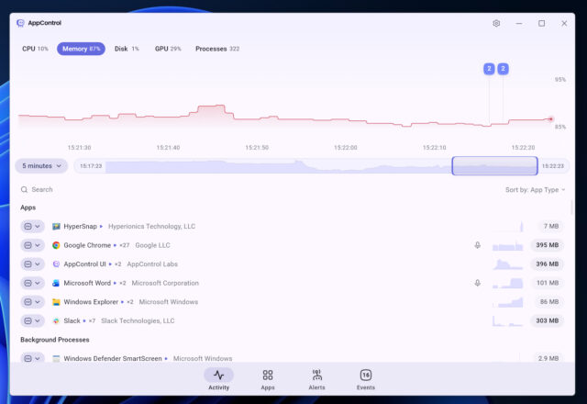Viewport: 587px width, 404px height.
Task: Click Slack memory sparkline
Action: click(507, 320)
